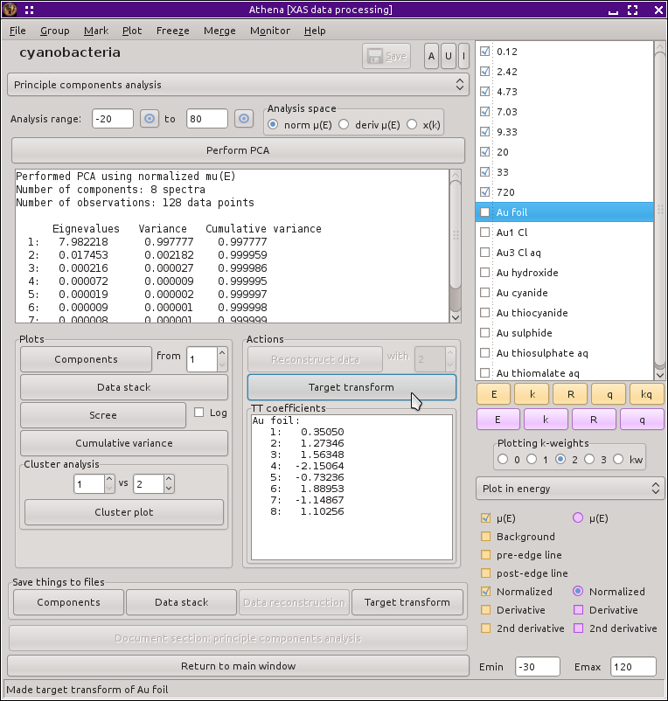Click the analysis range end field 80
The height and width of the screenshot is (701, 668).
[207, 119]
